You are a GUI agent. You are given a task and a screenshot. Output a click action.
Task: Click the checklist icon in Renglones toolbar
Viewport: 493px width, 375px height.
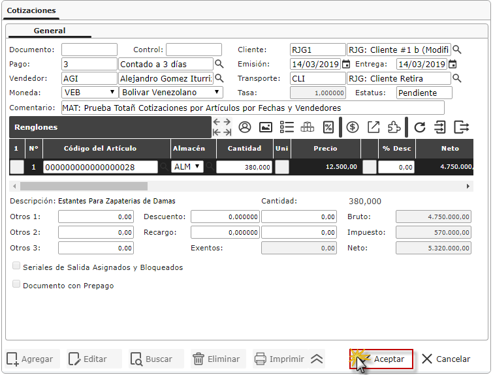click(x=287, y=127)
